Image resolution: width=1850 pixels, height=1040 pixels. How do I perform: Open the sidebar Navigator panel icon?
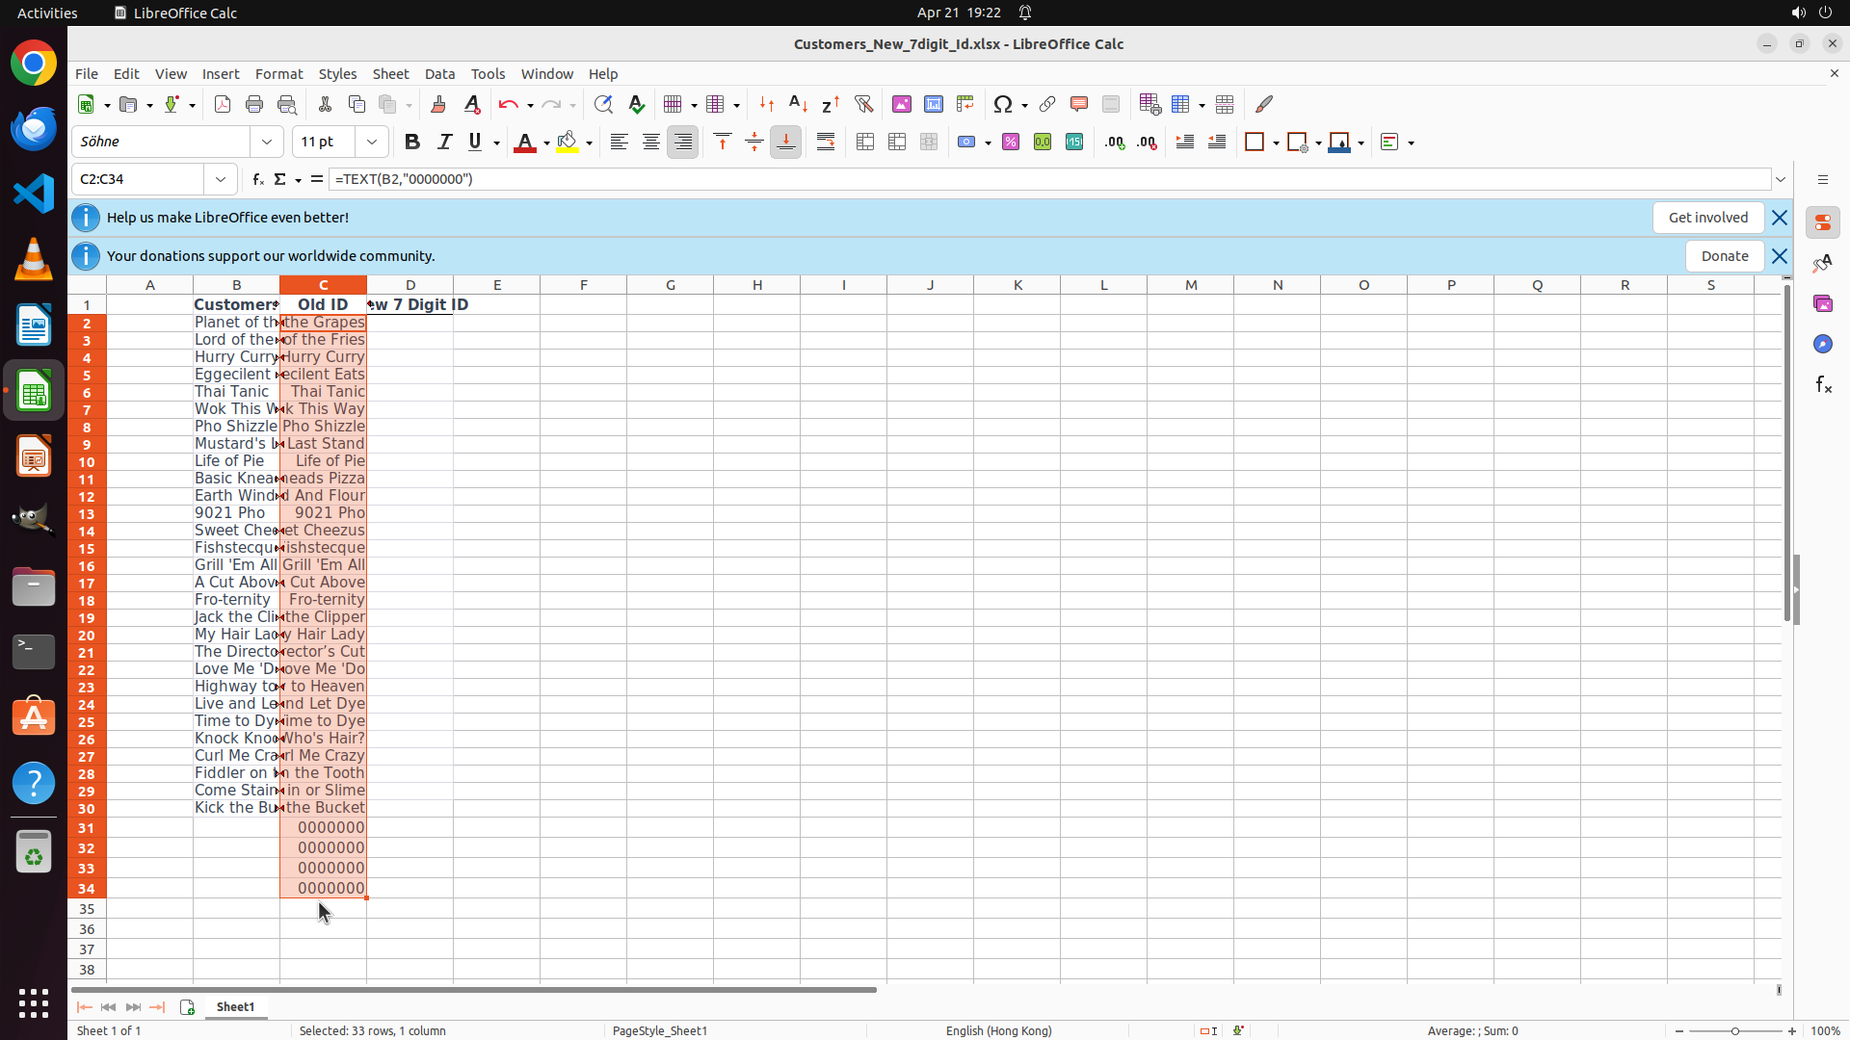pos(1822,344)
